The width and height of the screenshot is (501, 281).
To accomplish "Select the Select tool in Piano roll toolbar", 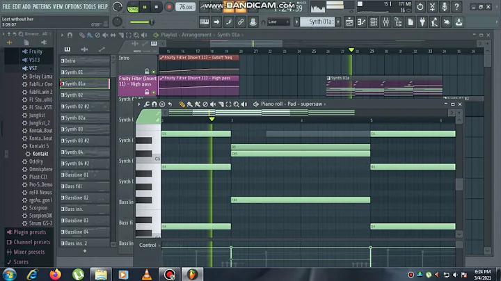I will click(228, 104).
